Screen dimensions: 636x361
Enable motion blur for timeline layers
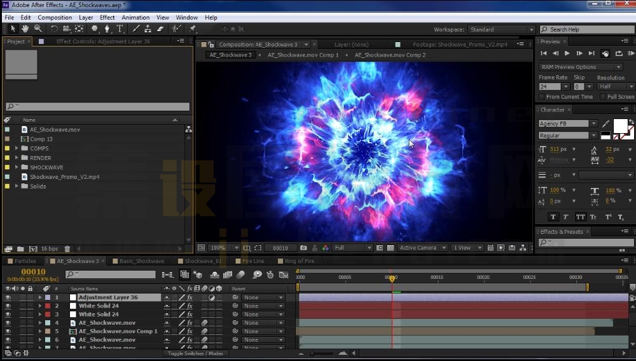240,275
